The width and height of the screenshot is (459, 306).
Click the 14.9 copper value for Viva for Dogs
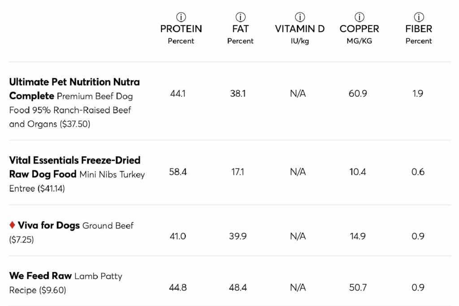click(358, 237)
